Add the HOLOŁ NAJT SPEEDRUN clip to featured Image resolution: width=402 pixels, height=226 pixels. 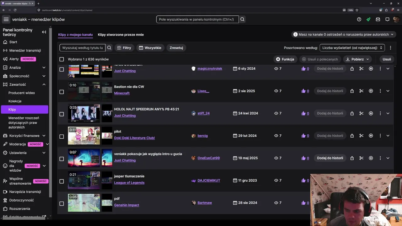tap(371, 113)
